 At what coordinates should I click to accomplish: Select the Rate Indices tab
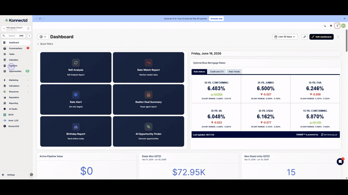coord(199,71)
